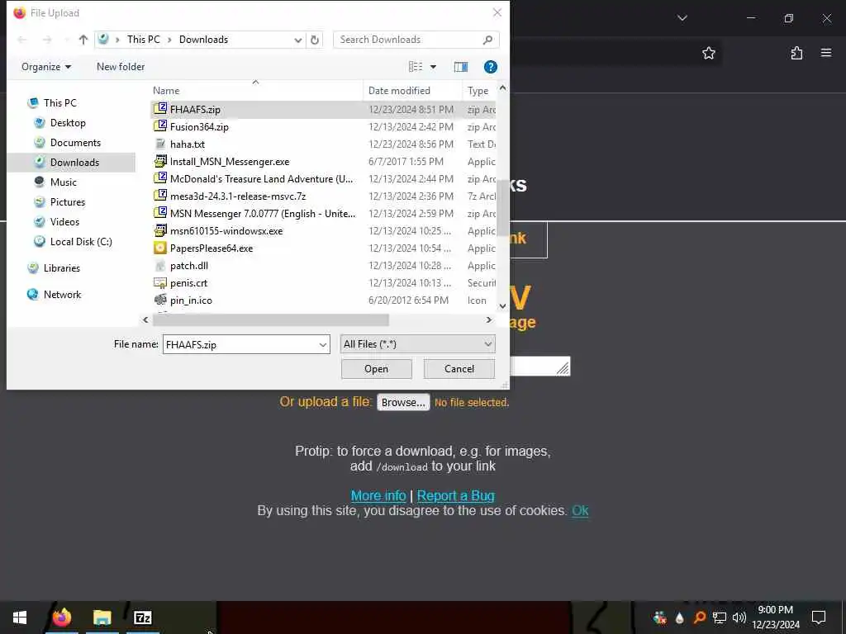
Task: Select the Fusion364.zip file
Action: pyautogui.click(x=323, y=126)
